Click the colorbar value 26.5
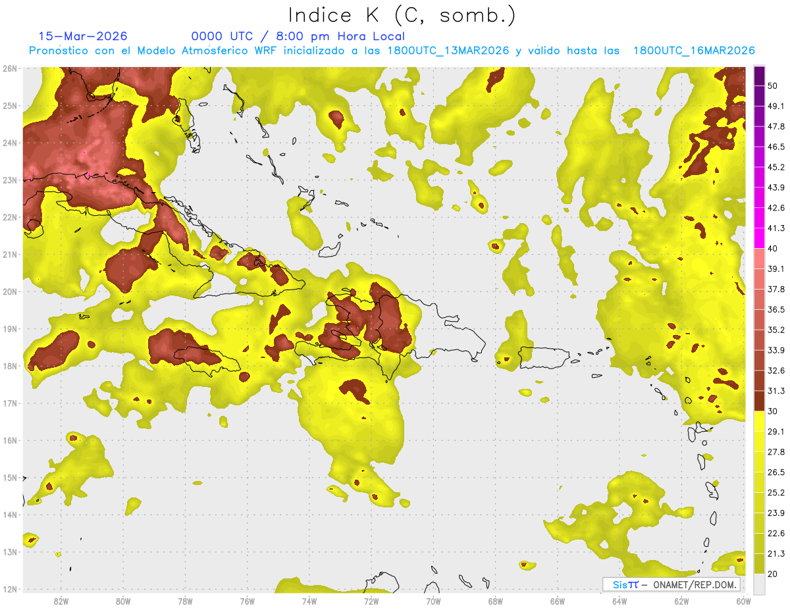The image size is (790, 610). [x=776, y=472]
